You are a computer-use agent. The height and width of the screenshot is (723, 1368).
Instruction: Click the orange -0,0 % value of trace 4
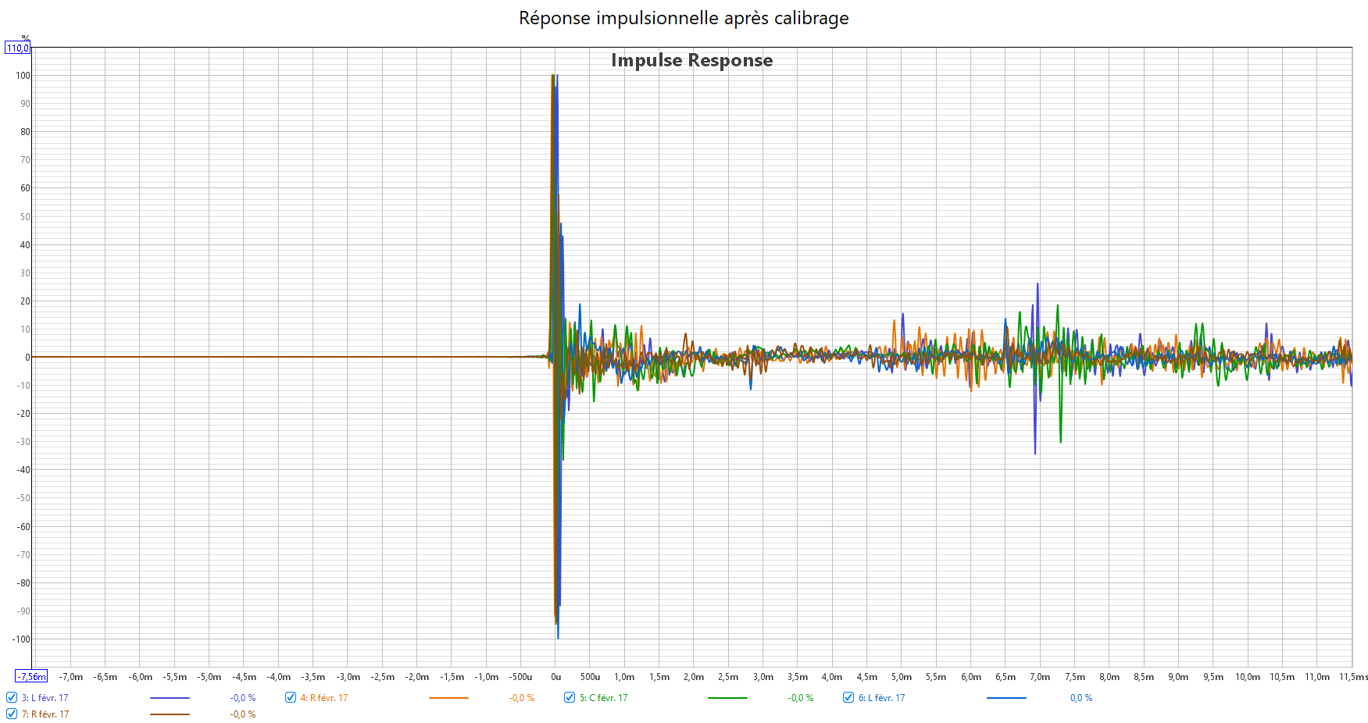click(x=521, y=698)
